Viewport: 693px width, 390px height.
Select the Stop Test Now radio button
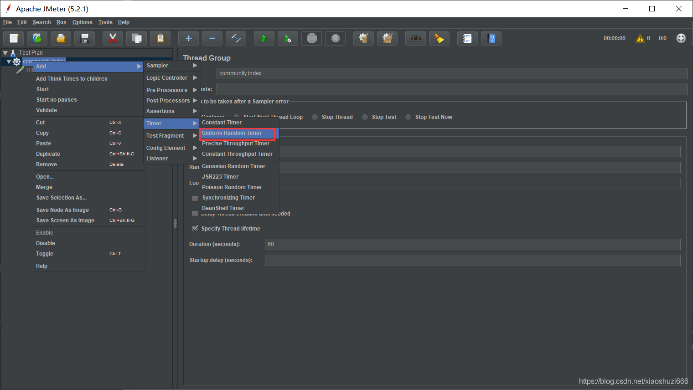coord(408,117)
